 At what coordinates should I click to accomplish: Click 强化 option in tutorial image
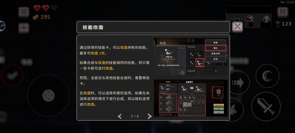click(216, 48)
